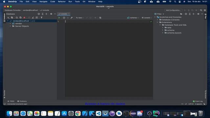This screenshot has width=210, height=118.
Task: Open Visual Studio Code from the Dock
Action: pos(98,114)
